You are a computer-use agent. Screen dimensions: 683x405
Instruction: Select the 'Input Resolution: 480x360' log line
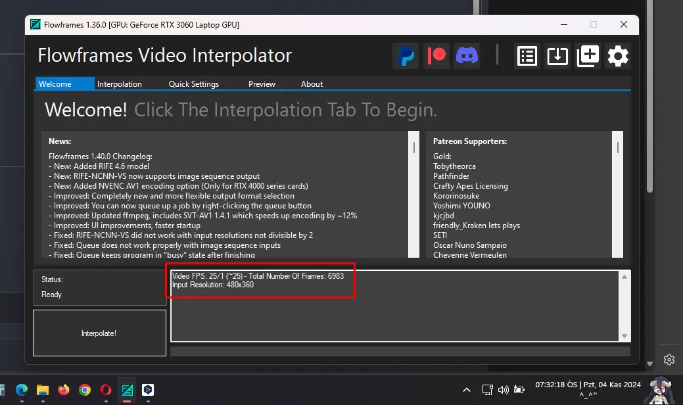click(x=213, y=285)
